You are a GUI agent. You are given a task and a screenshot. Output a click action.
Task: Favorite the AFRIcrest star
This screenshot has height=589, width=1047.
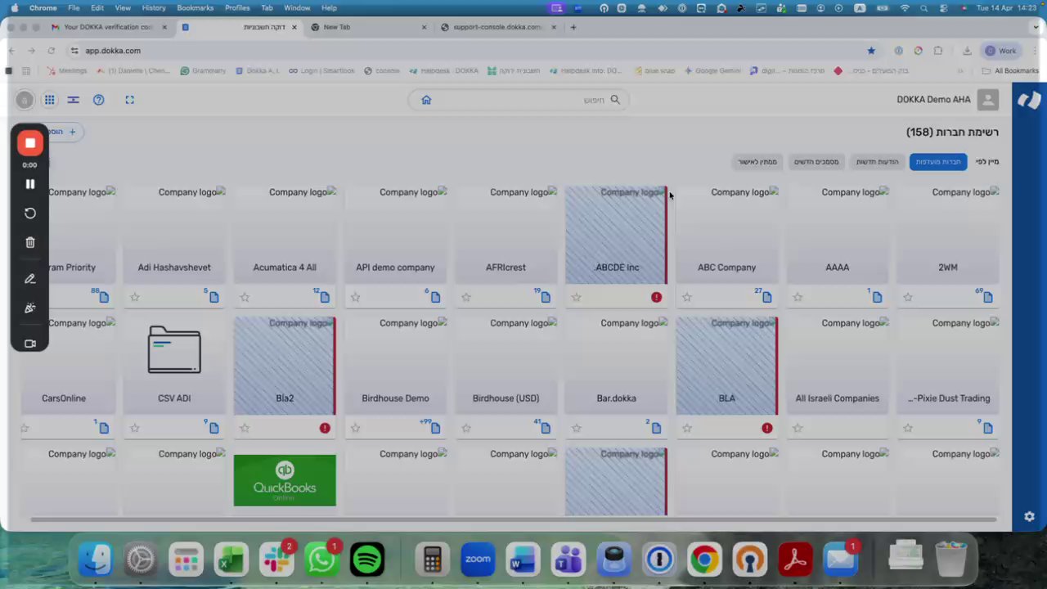tap(466, 297)
